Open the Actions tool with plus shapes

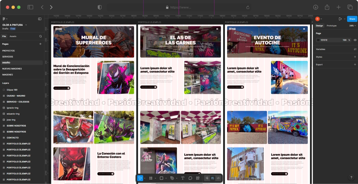pyautogui.click(x=198, y=178)
